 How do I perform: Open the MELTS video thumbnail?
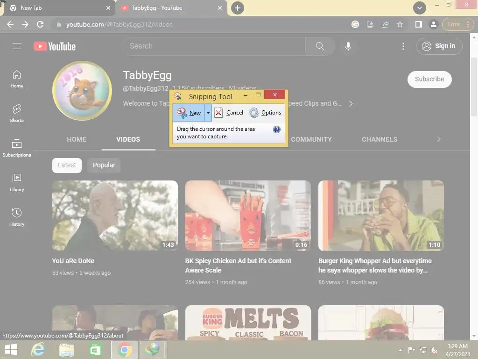[x=248, y=323]
